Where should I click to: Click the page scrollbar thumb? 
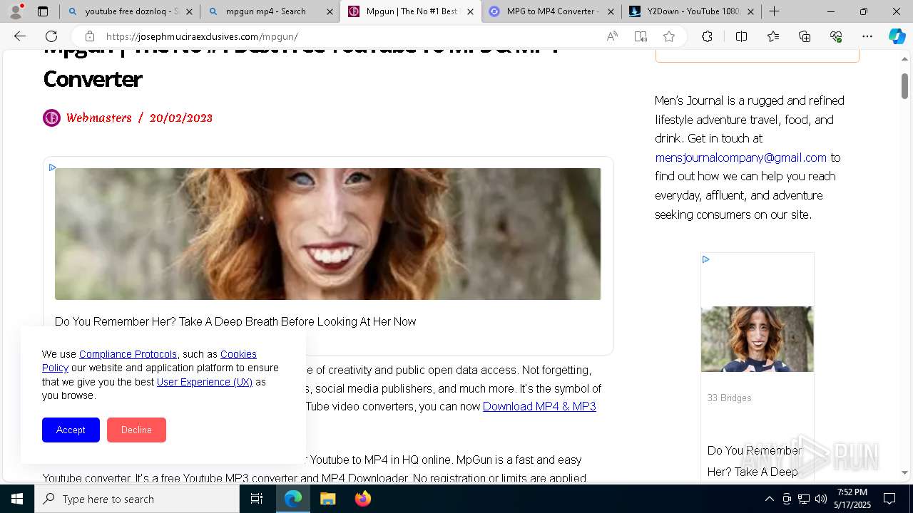pyautogui.click(x=904, y=85)
